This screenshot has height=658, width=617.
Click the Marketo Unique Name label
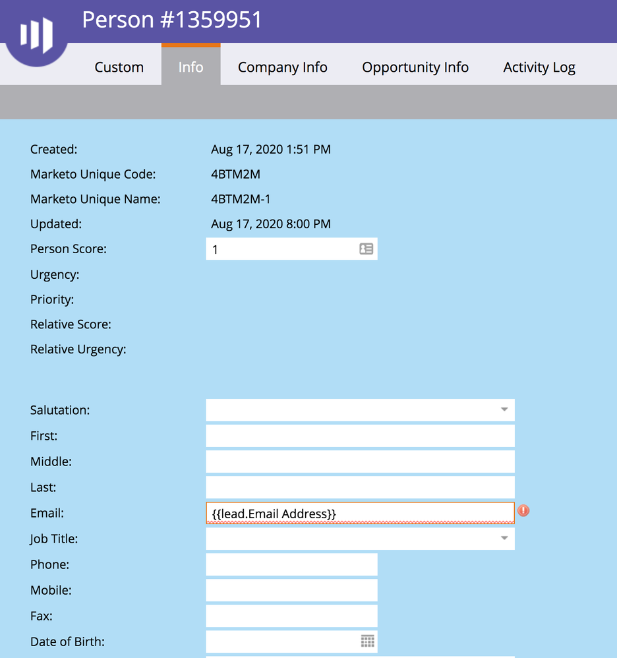pyautogui.click(x=95, y=199)
